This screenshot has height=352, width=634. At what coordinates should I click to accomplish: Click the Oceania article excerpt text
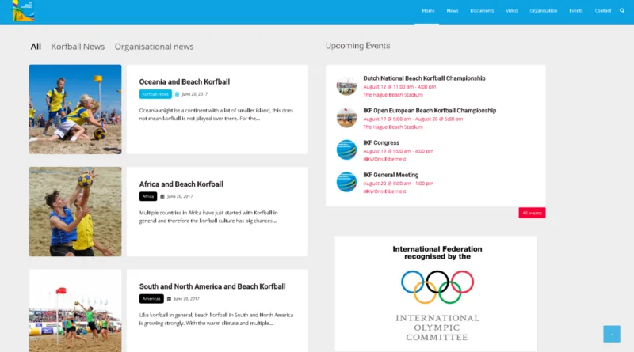click(x=216, y=114)
